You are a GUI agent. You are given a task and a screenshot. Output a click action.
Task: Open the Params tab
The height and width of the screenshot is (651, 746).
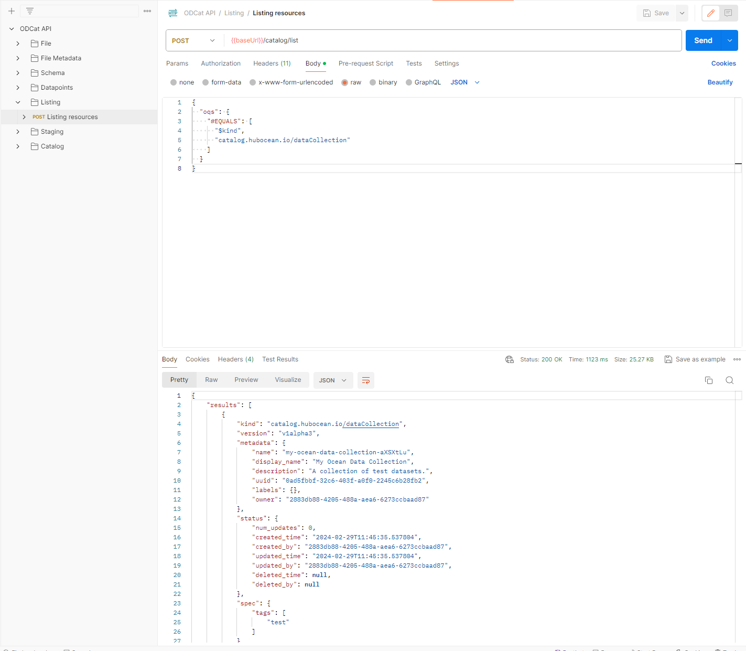click(x=177, y=63)
